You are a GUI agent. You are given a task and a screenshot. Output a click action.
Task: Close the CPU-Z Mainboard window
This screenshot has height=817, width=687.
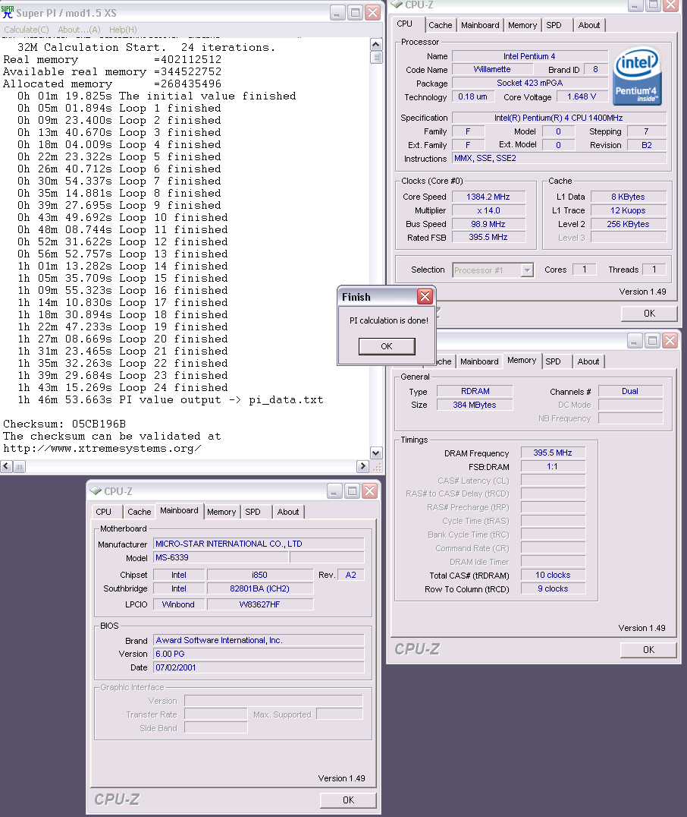pyautogui.click(x=369, y=491)
